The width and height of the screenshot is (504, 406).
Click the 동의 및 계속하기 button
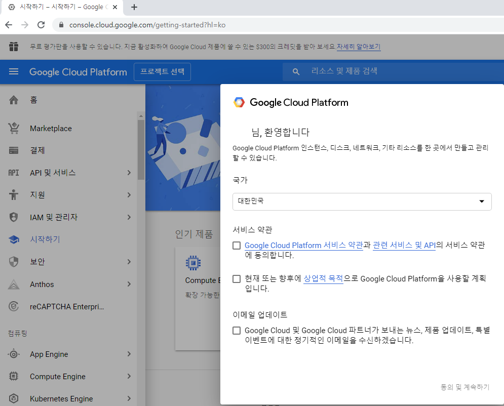pyautogui.click(x=465, y=387)
